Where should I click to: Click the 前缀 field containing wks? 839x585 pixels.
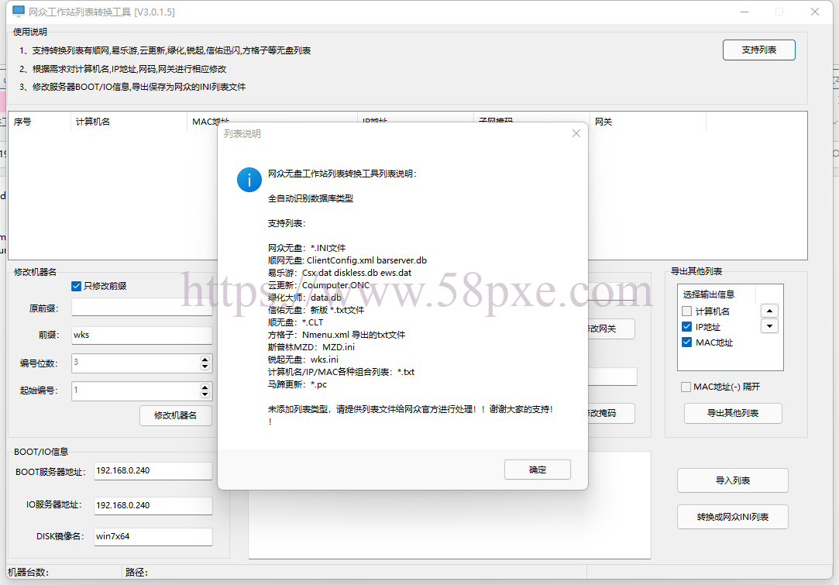(x=142, y=335)
